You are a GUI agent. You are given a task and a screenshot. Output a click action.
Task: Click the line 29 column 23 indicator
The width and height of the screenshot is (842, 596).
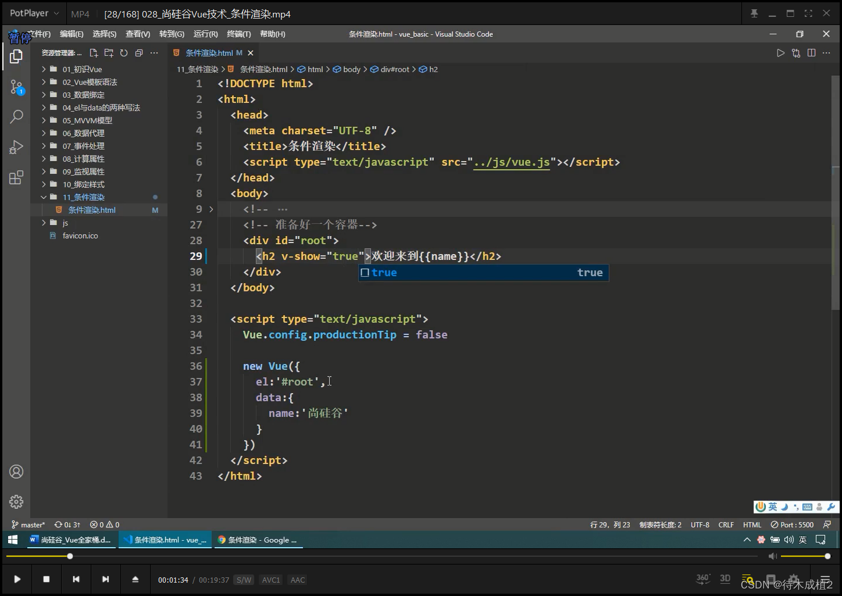610,524
